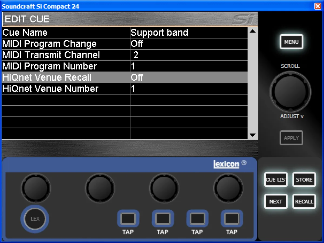The image size is (324, 243).
Task: Click the Off value for MIDI Program Change
Action: [x=137, y=44]
